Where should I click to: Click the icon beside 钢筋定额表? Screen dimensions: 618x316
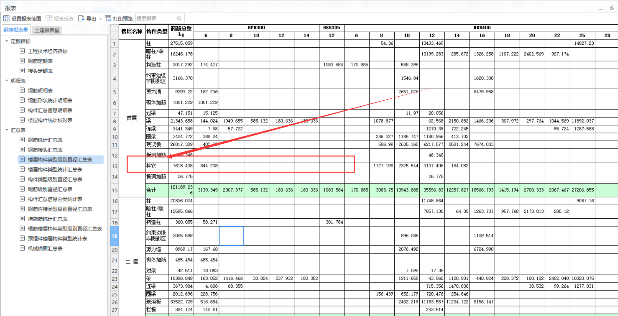(x=22, y=61)
